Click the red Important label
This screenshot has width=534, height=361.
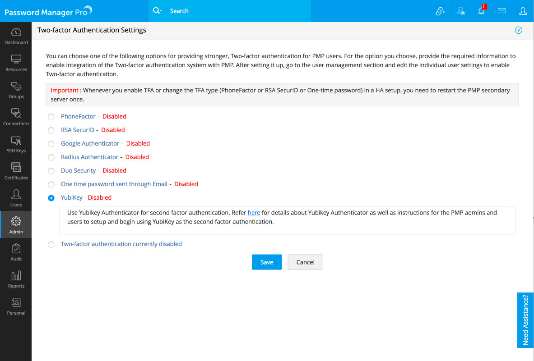(66, 91)
